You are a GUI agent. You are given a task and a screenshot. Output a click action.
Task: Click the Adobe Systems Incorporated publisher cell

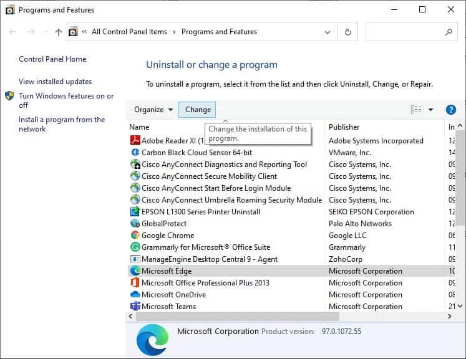(x=376, y=141)
